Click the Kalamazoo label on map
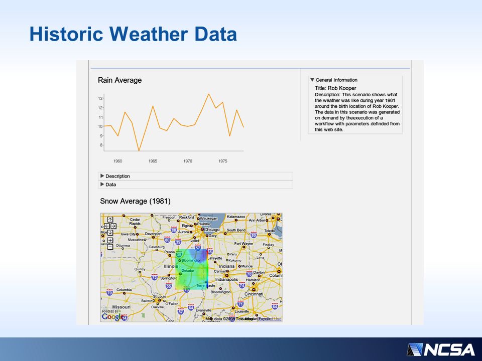The height and width of the screenshot is (361, 482). point(236,217)
